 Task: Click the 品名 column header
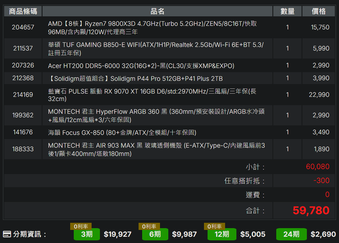tap(157, 11)
